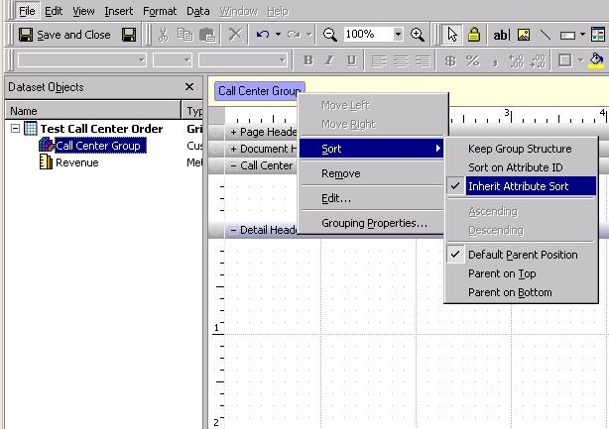Expand the Page Header section
This screenshot has width=609, height=429.
coord(234,132)
